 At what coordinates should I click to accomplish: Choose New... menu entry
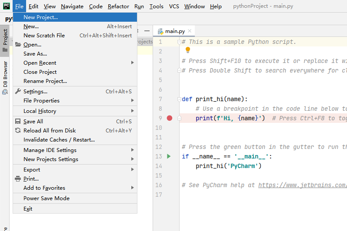tap(75, 26)
